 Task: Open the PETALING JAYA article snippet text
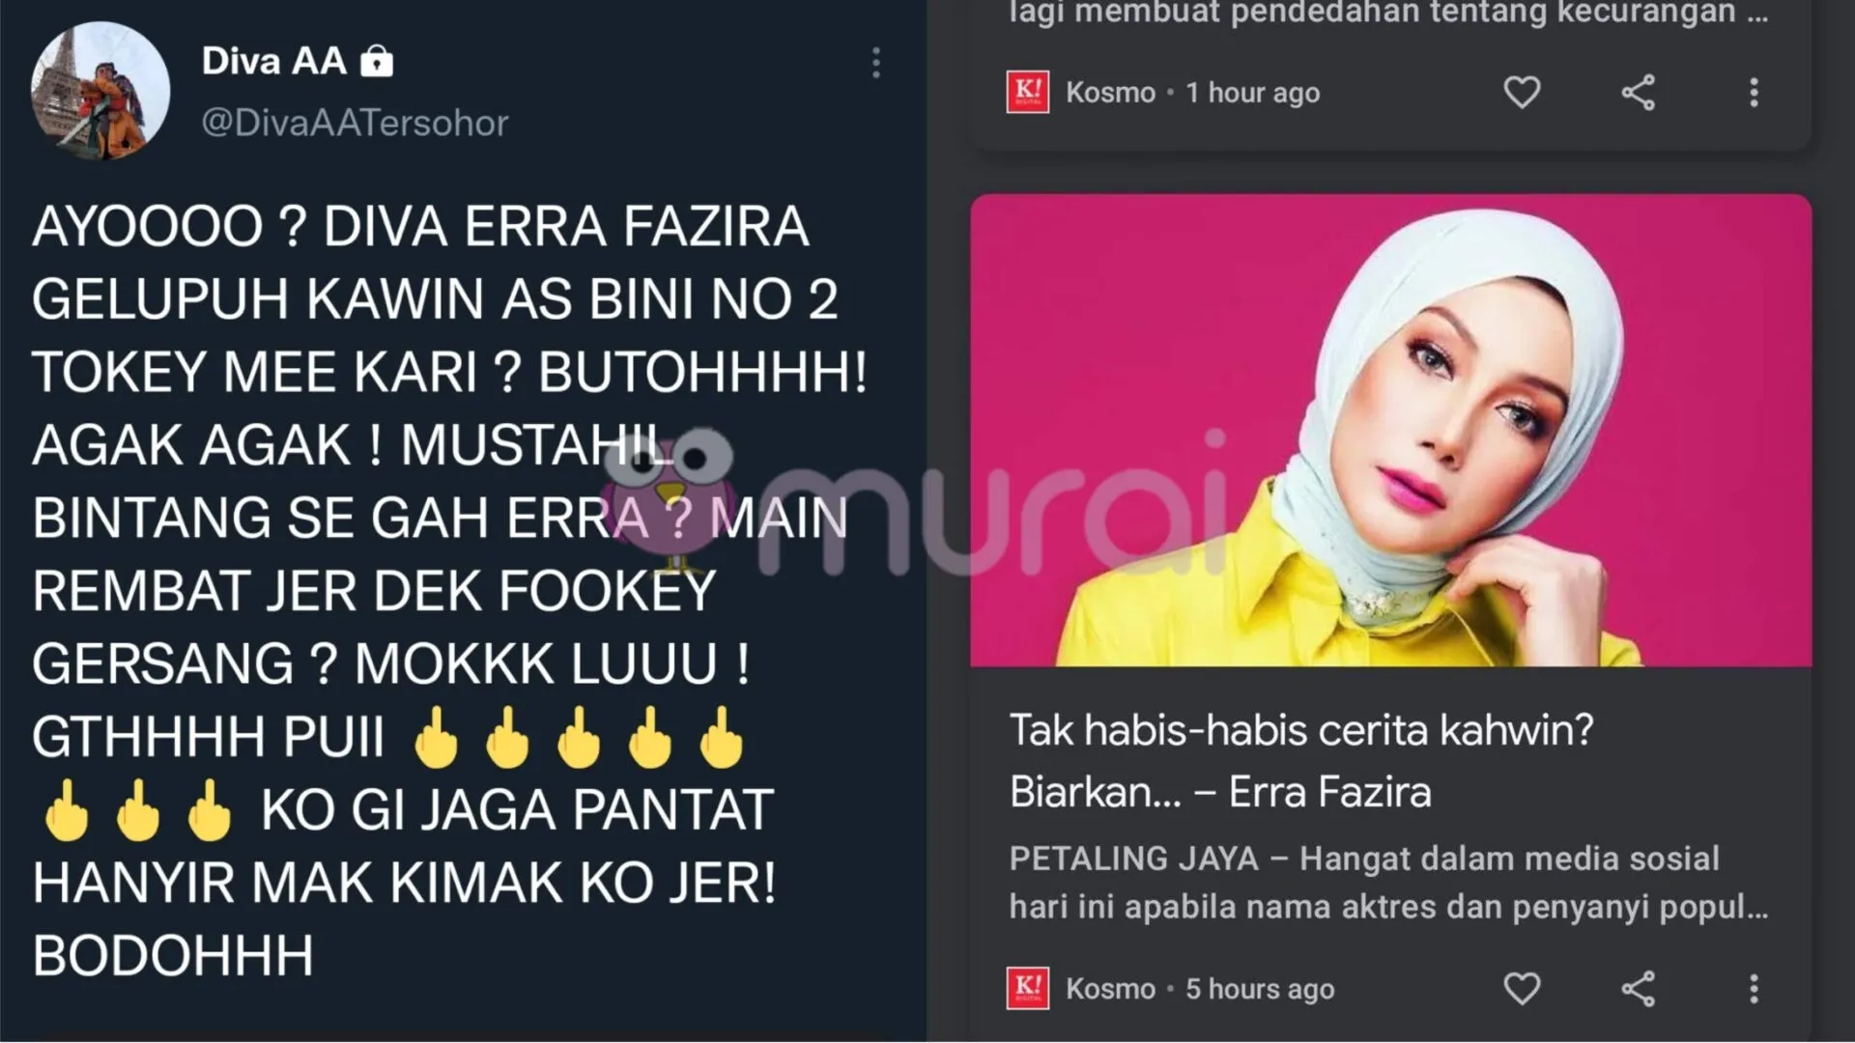(1388, 882)
